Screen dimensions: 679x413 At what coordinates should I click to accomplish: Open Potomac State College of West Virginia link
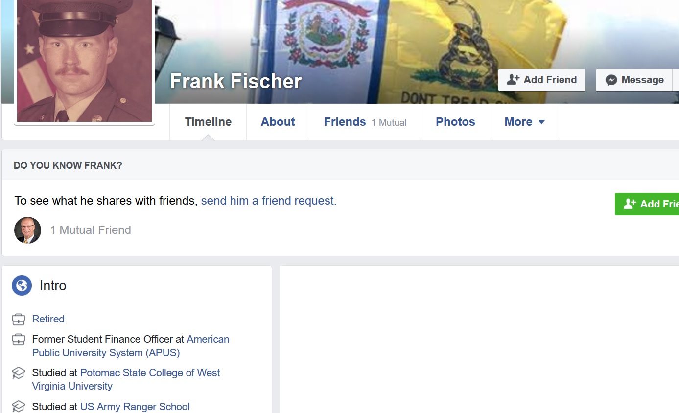click(x=126, y=379)
